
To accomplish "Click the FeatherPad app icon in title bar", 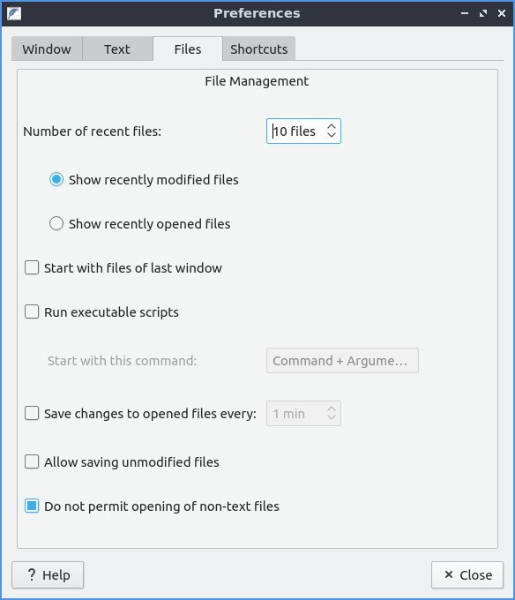I will 14,13.
